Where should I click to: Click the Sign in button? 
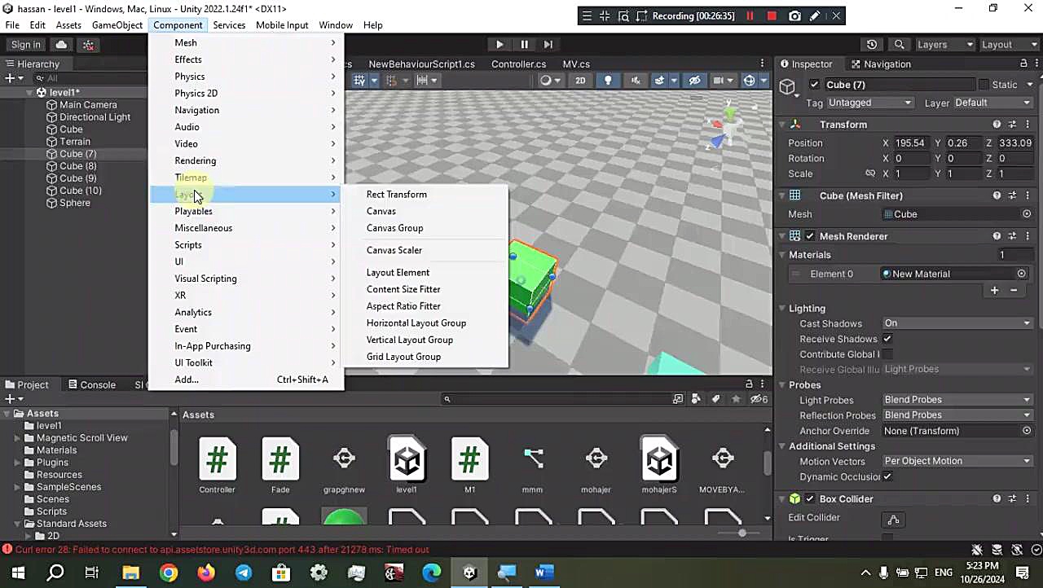tap(26, 45)
